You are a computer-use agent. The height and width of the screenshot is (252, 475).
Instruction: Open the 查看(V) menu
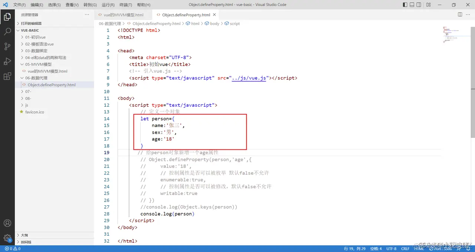click(72, 5)
